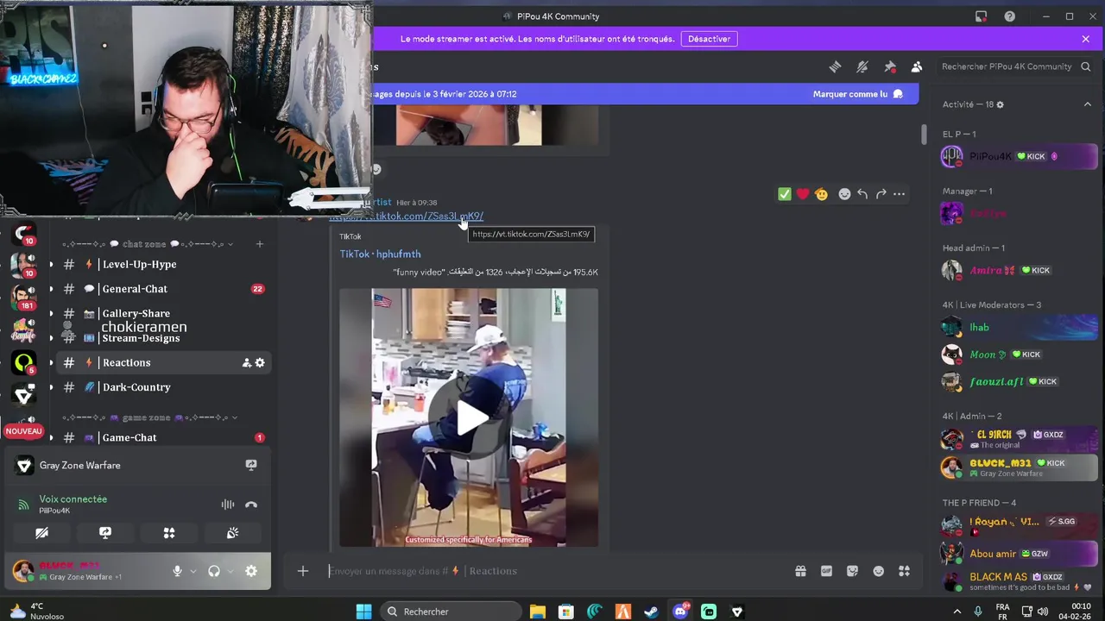1105x621 pixels.
Task: Expand General-Chat channel arrow
Action: coord(51,289)
